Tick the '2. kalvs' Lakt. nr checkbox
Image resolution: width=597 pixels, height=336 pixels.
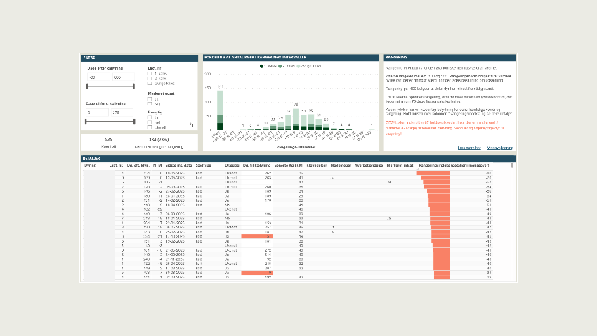tap(150, 79)
